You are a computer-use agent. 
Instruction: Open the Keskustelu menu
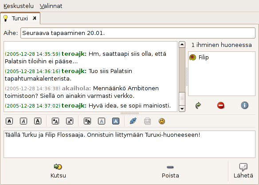tap(19, 6)
